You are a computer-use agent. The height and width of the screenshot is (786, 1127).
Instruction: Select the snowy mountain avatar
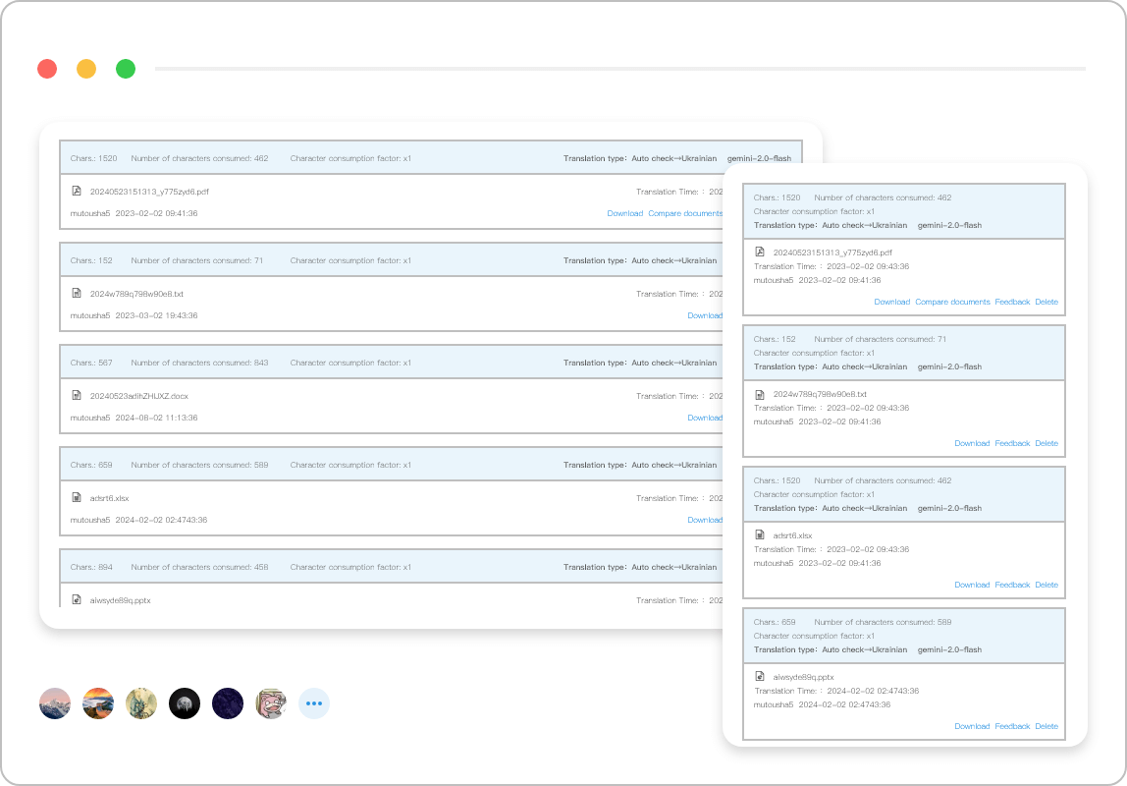[x=55, y=703]
